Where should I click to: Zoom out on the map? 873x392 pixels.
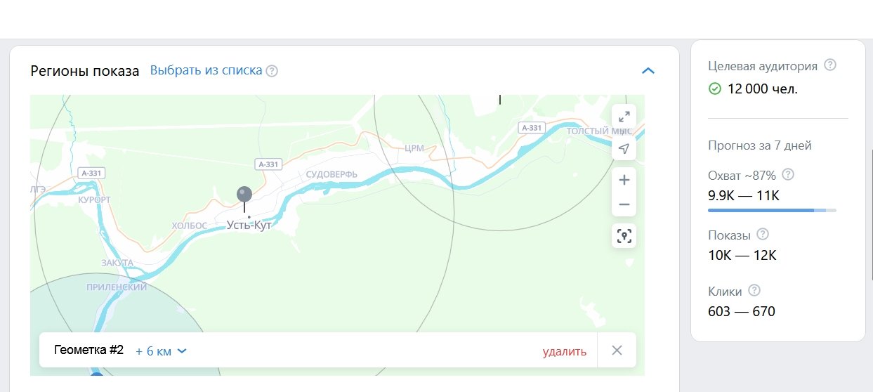coord(624,204)
